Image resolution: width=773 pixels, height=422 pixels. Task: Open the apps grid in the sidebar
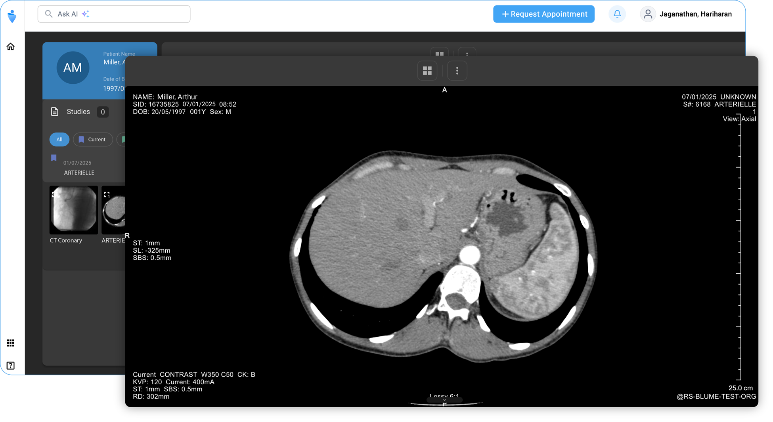coord(11,343)
